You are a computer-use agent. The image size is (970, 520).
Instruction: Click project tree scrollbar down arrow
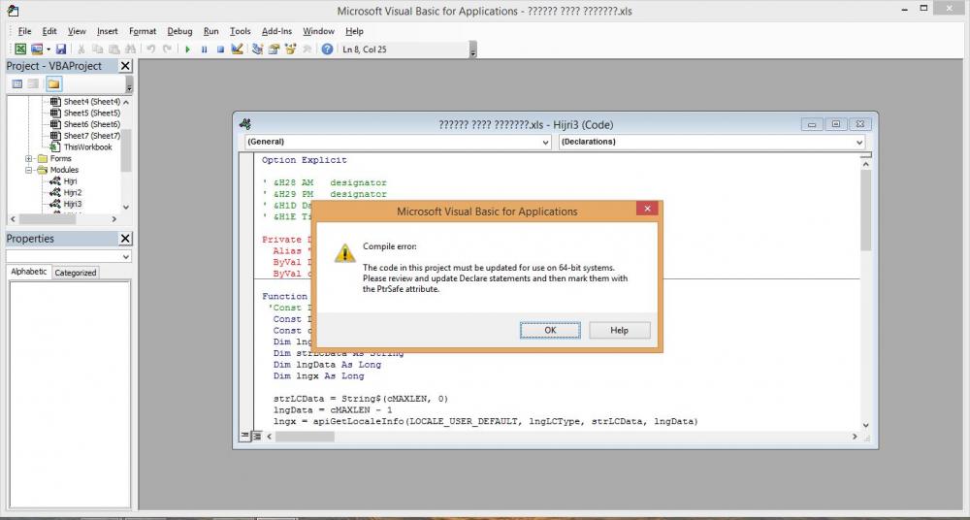click(126, 208)
